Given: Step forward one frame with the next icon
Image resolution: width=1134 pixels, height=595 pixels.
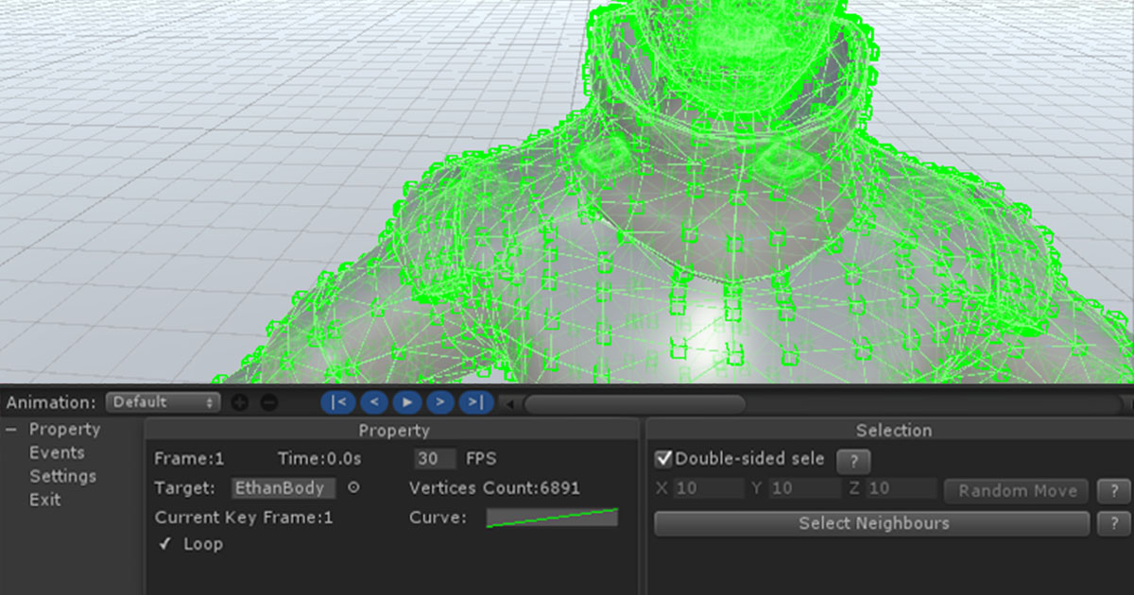Looking at the screenshot, I should point(440,402).
